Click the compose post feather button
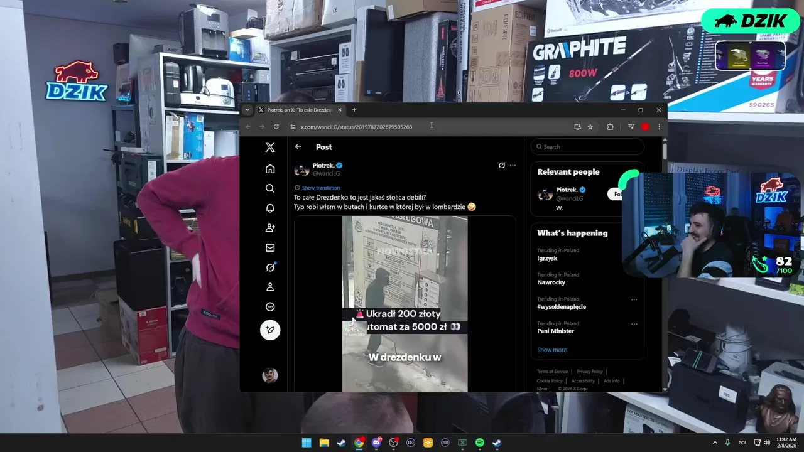Viewport: 804px width, 452px height. pos(270,330)
